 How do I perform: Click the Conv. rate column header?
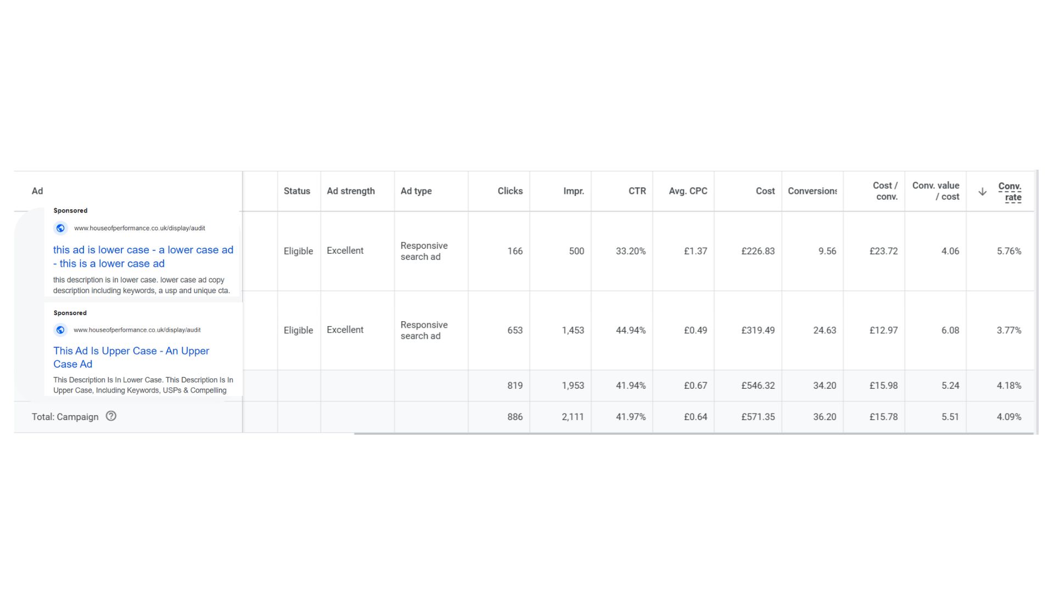pyautogui.click(x=1010, y=192)
